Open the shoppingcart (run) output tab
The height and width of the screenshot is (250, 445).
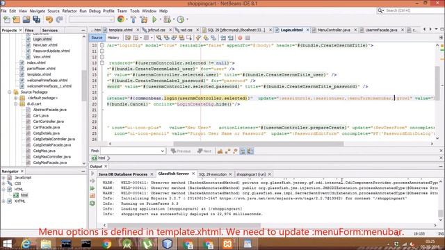point(251,174)
